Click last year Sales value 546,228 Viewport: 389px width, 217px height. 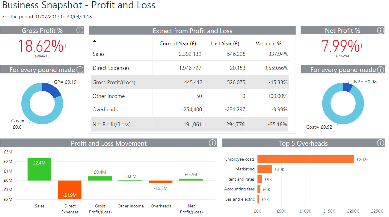point(237,54)
